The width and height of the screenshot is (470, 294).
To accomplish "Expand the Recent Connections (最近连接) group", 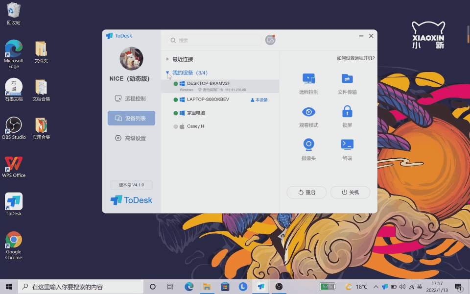I will 183,59.
